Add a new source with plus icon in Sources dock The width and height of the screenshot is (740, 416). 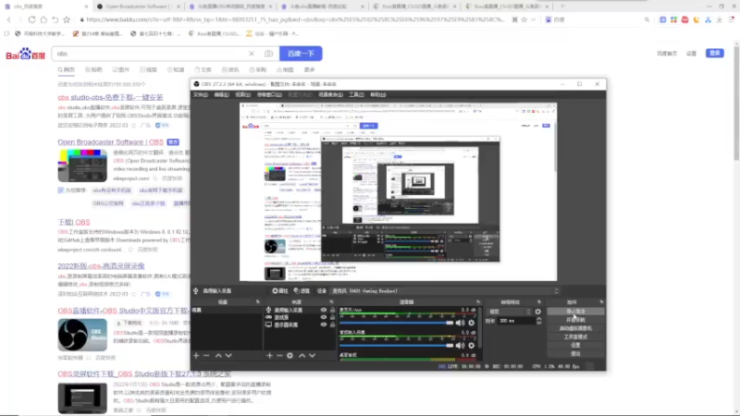[x=269, y=355]
